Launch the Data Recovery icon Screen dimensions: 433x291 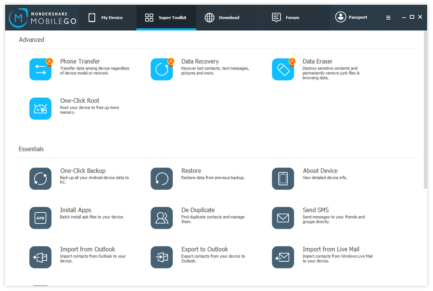162,69
